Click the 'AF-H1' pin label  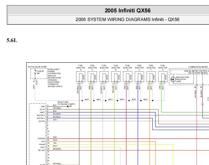[42, 110]
